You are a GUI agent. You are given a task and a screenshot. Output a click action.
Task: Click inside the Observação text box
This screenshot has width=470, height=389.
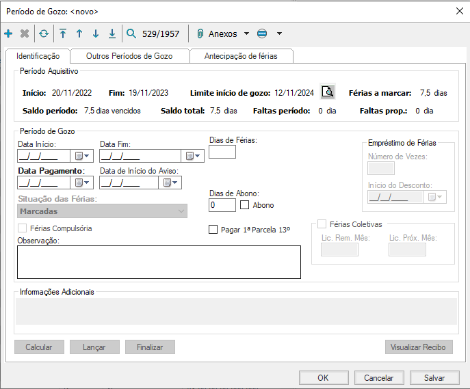159,262
